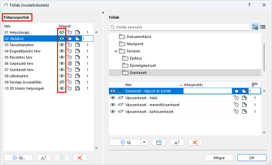
Task: Click the Fóliák keresése search field
Action: pos(181,27)
